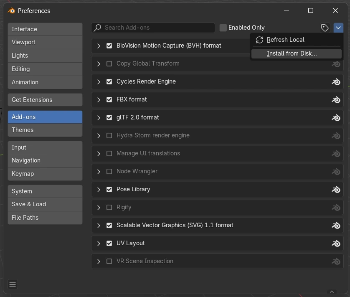Toggle the Enabled Only checkbox
Image resolution: width=350 pixels, height=297 pixels.
coord(223,28)
